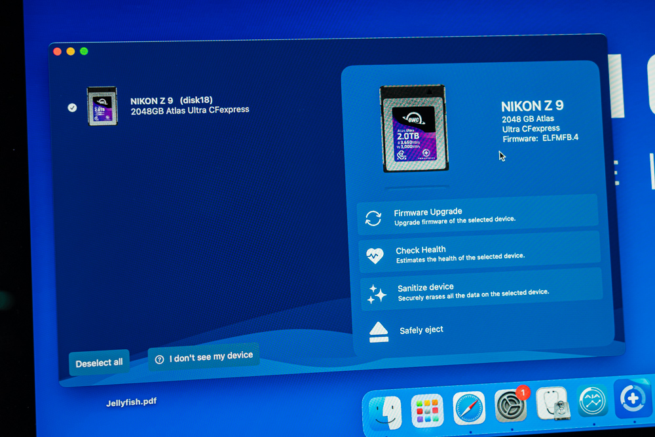Click the NIKON Z 9 heading in details panel
The width and height of the screenshot is (655, 437).
tap(532, 105)
